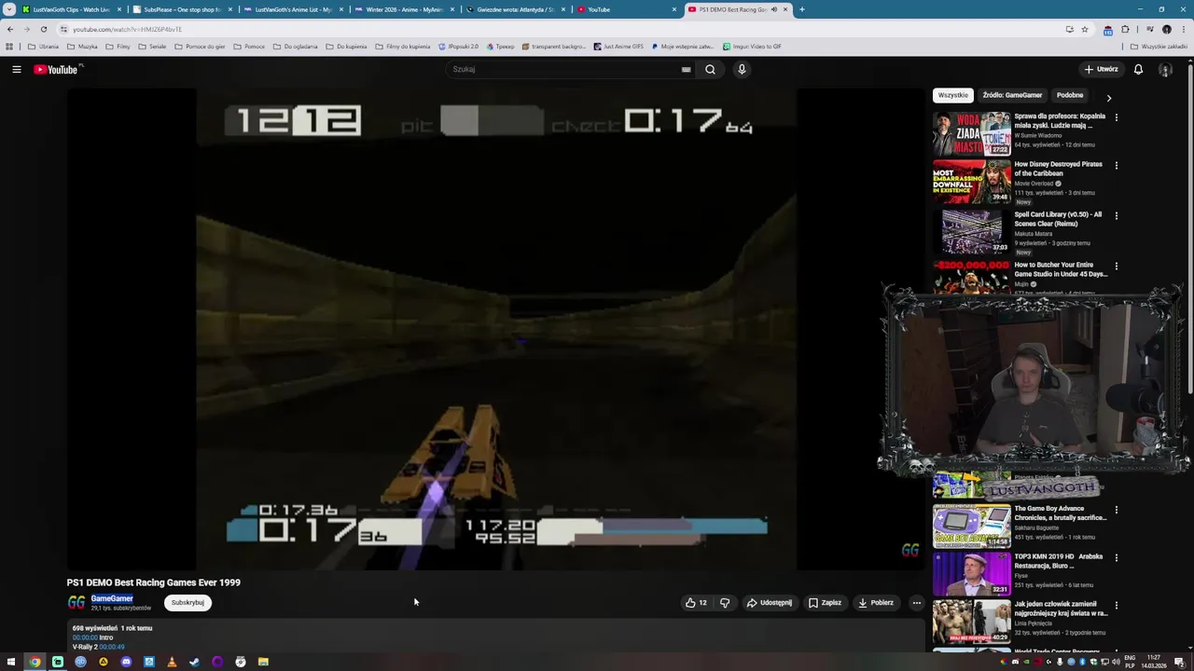The height and width of the screenshot is (671, 1194).
Task: Like the video with thumbs up
Action: point(696,602)
